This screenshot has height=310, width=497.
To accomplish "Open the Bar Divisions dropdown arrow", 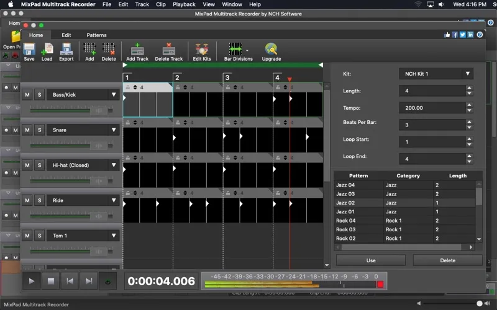I will click(x=247, y=51).
